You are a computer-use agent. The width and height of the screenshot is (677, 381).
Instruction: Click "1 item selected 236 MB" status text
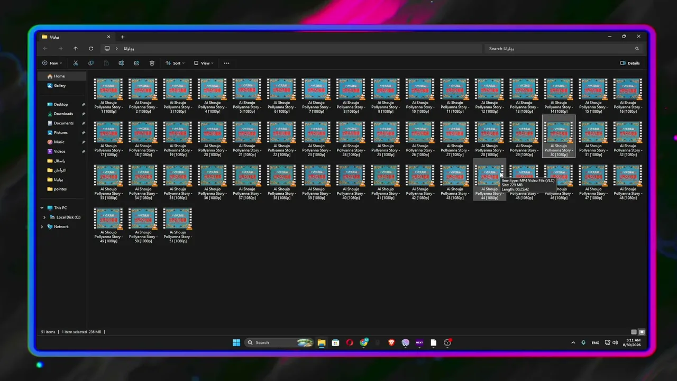tap(81, 332)
